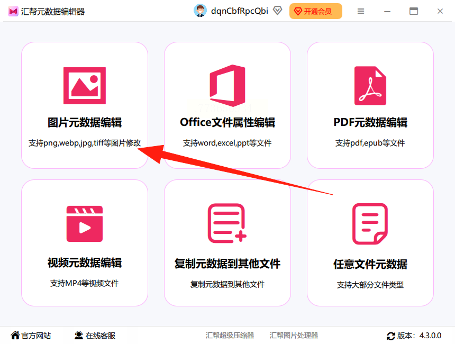Click the Office文件属性编辑 title text
The height and width of the screenshot is (344, 455).
228,122
